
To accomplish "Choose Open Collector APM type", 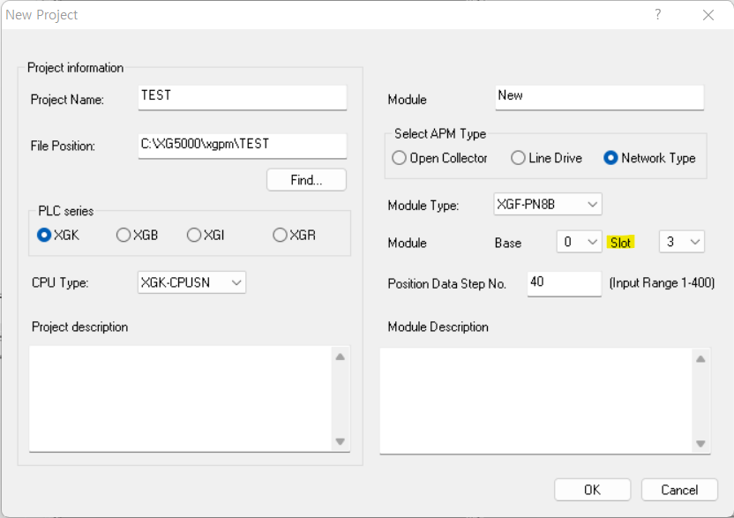I will click(397, 157).
